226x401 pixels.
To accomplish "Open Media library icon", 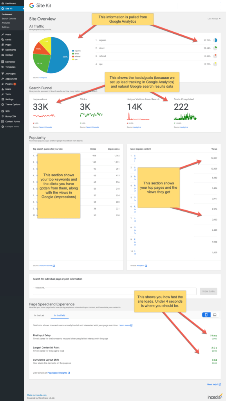I will click(3, 40).
